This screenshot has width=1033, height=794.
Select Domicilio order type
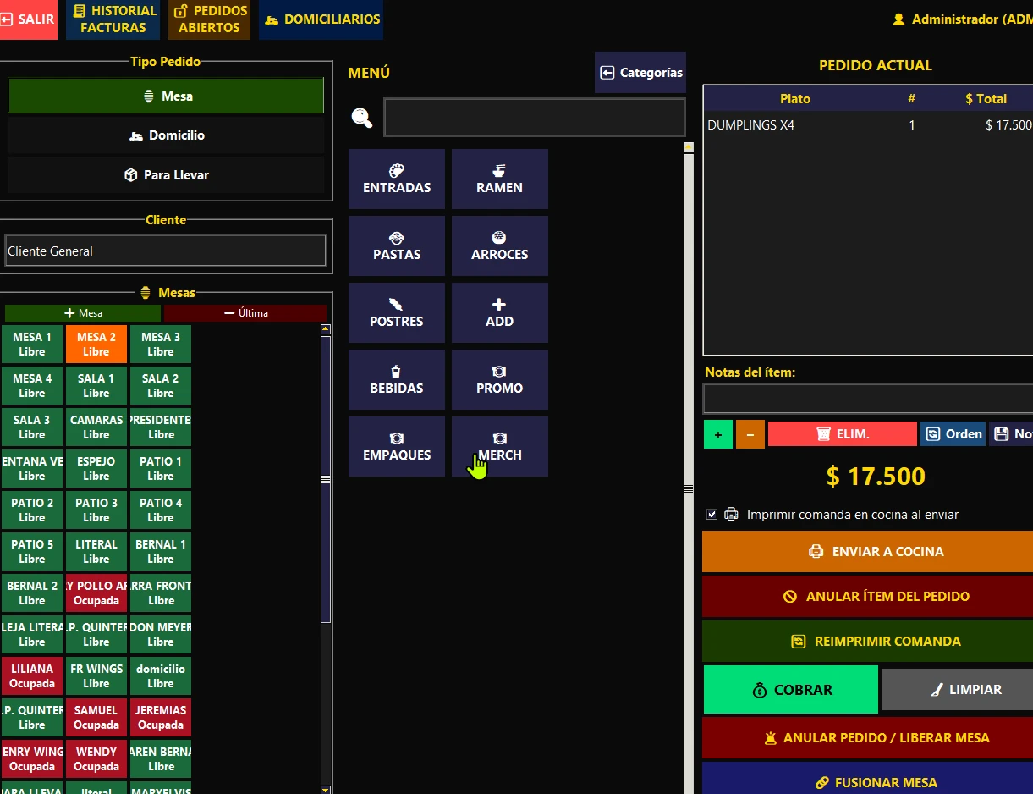pyautogui.click(x=166, y=135)
